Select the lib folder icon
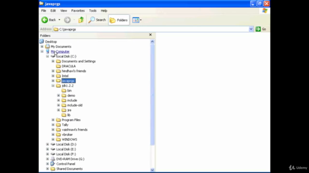The width and height of the screenshot is (309, 173). coord(64,115)
